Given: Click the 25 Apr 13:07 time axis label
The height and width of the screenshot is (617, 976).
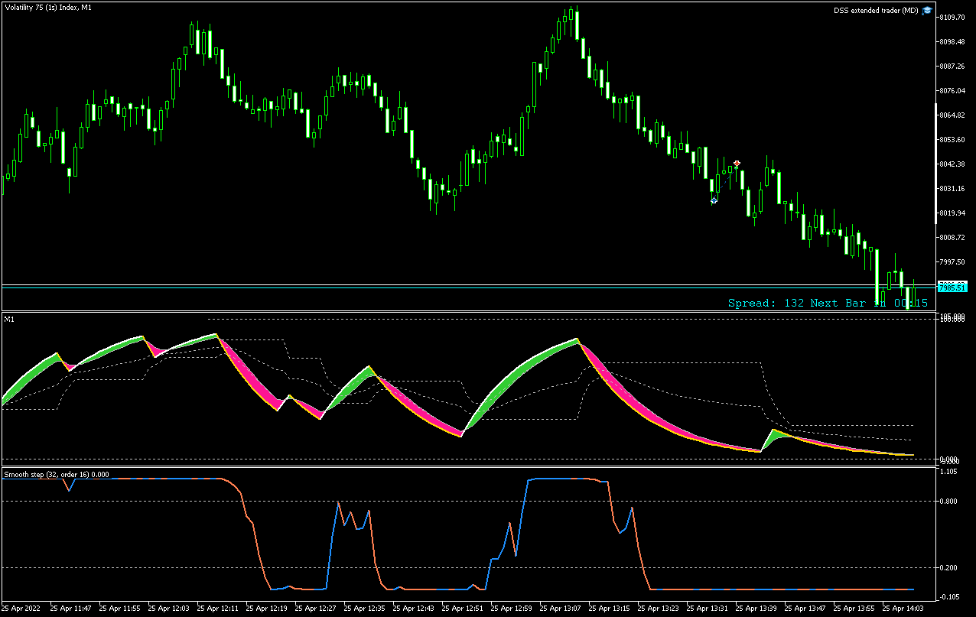Looking at the screenshot, I should (x=559, y=608).
